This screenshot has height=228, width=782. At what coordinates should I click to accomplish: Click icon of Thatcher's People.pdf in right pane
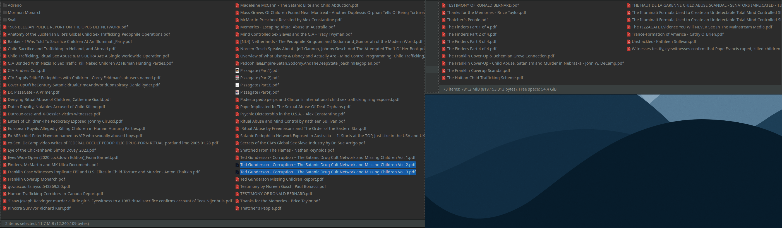(443, 20)
